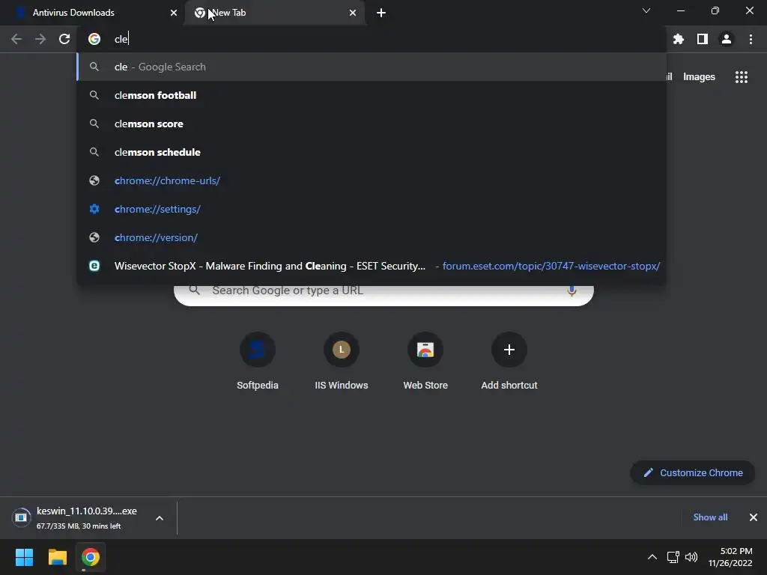
Task: Open chrome://version/ suggestion
Action: 372,237
